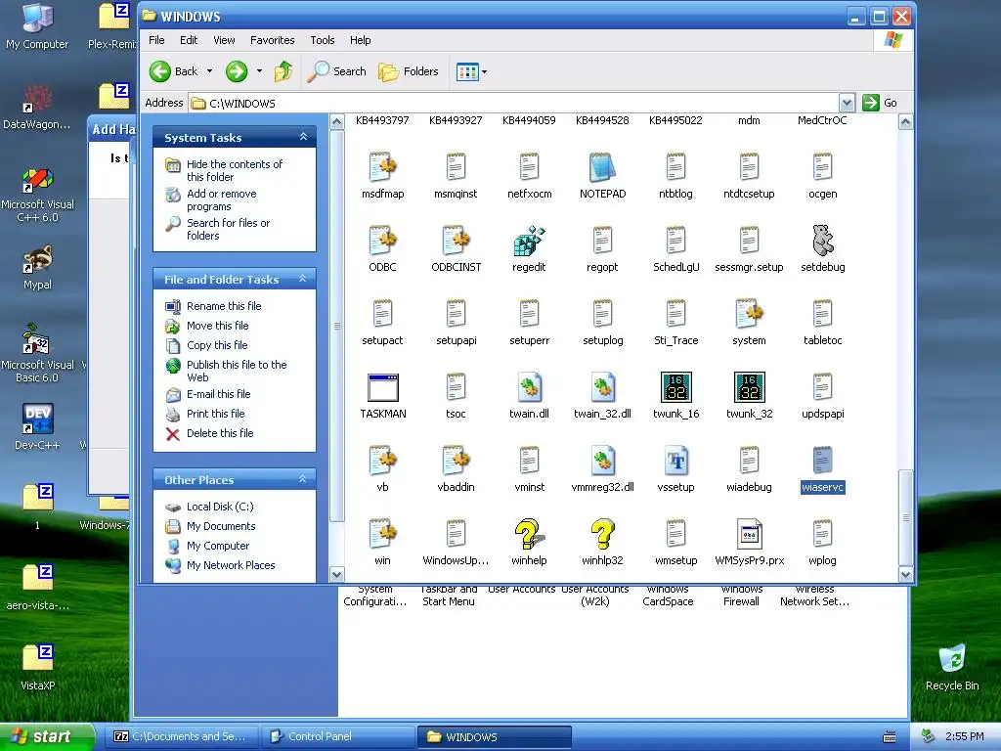Click the Start button
Viewport: 1001px width, 751px height.
point(47,736)
